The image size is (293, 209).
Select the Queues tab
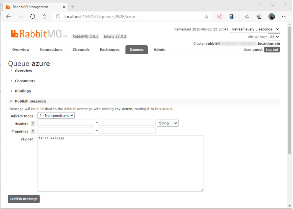tap(137, 49)
